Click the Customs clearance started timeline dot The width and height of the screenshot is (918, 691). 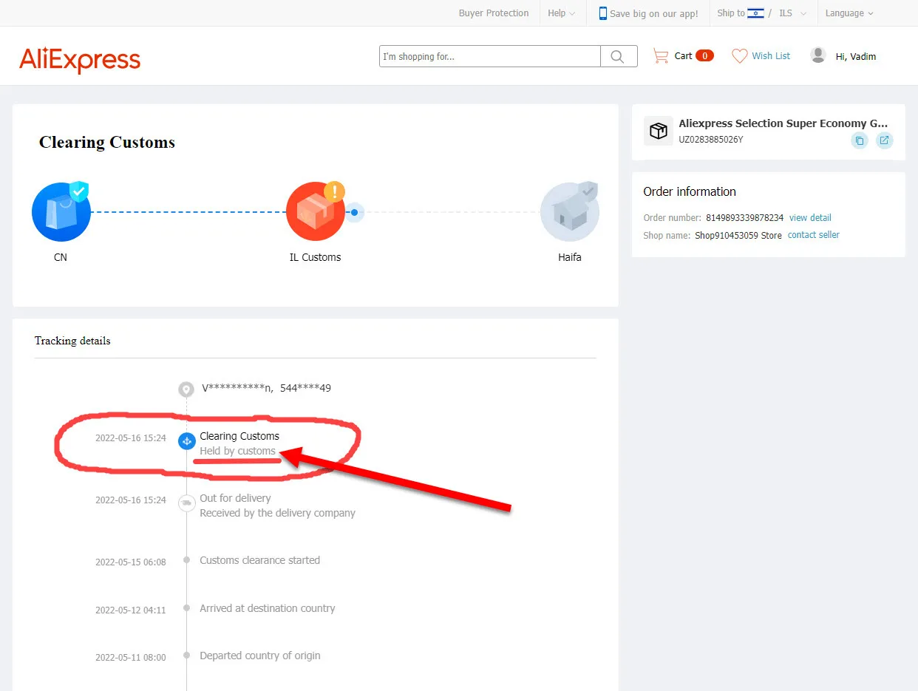[x=186, y=560]
